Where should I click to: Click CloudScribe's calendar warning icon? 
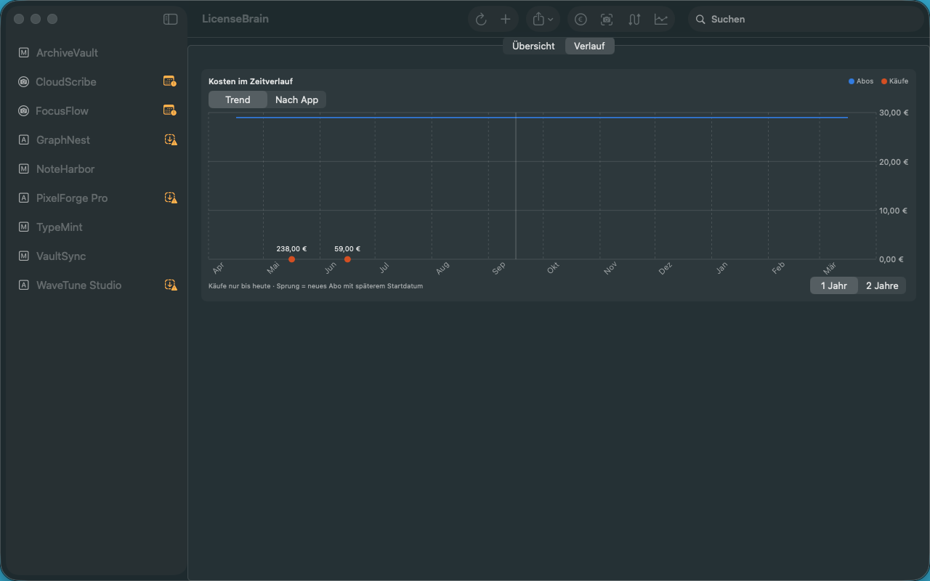tap(170, 81)
